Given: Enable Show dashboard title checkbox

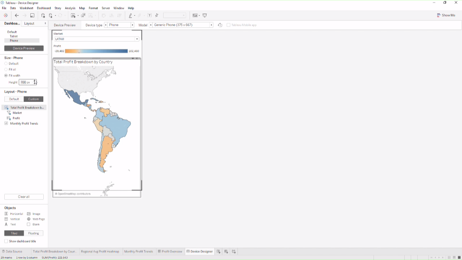Looking at the screenshot, I should tap(6, 241).
